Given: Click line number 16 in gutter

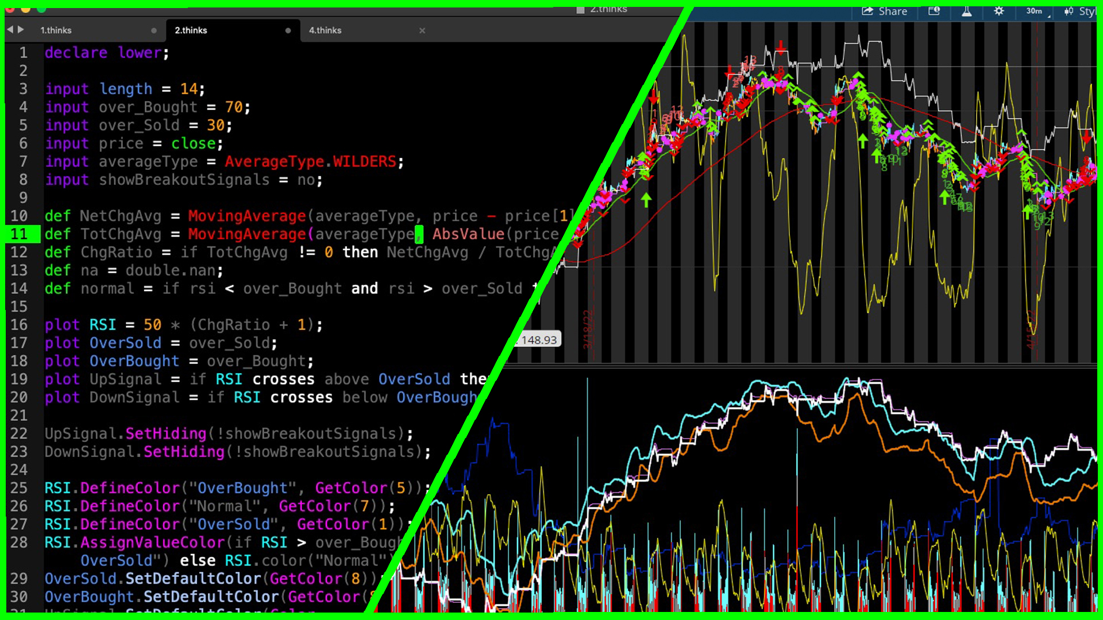Looking at the screenshot, I should pyautogui.click(x=19, y=325).
